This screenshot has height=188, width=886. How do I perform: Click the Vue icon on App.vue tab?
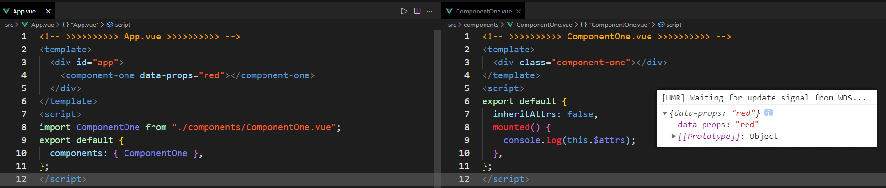[x=6, y=11]
